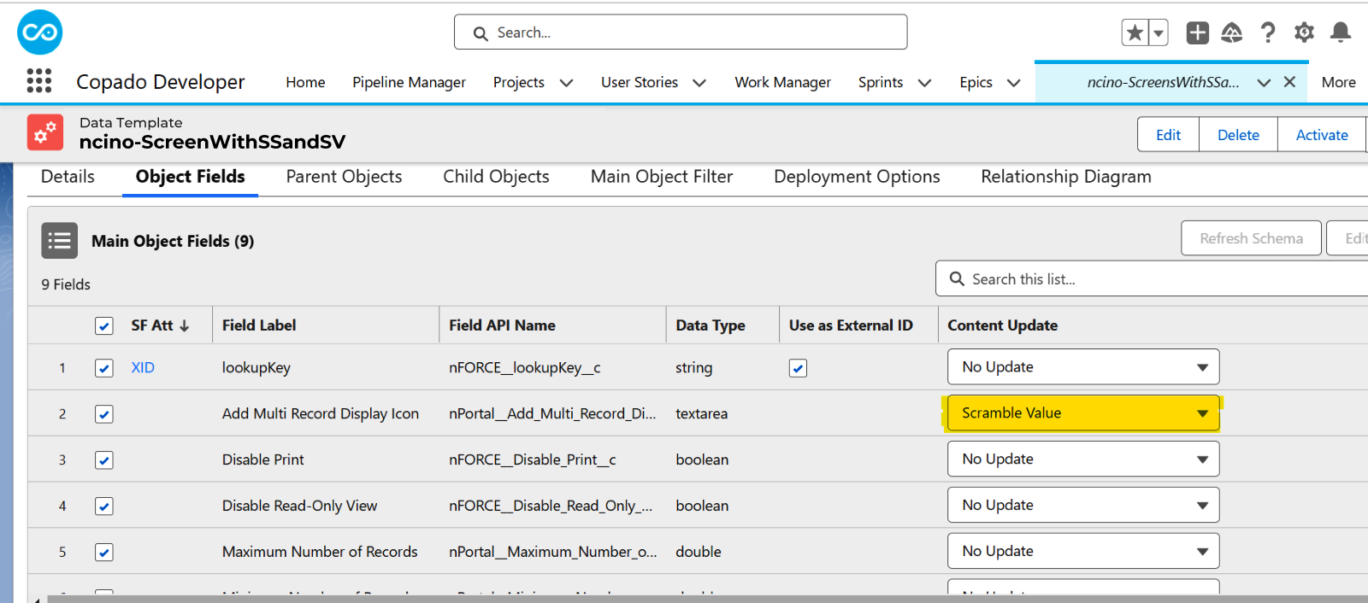Focus the global Search field
1368x603 pixels.
pos(681,32)
